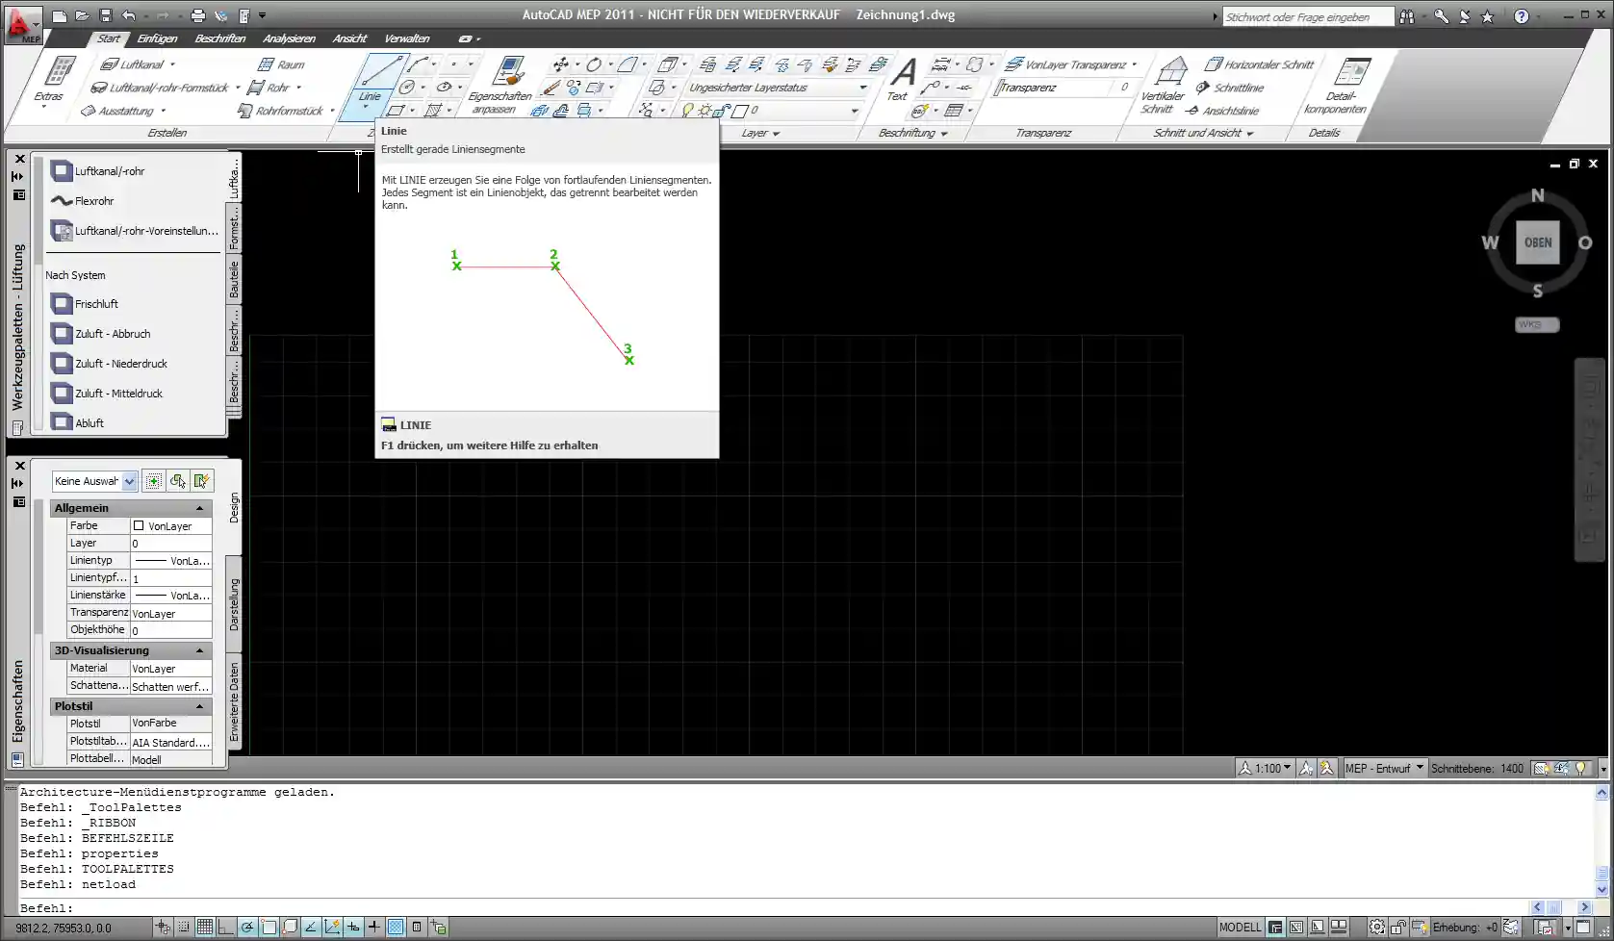Open the Flexrohr tool from the palette
This screenshot has width=1614, height=941.
[x=91, y=200]
